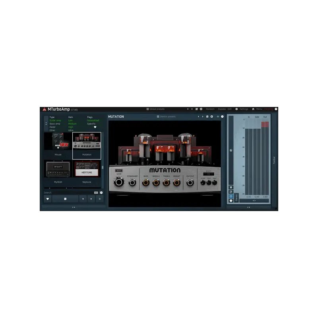Screen dimensions: 318x318
Task: Collapse the device browser panel arrows
Action: [74, 207]
